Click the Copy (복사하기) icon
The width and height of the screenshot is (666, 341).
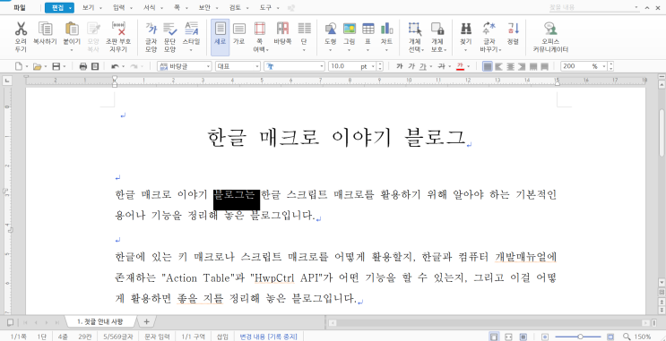46,29
